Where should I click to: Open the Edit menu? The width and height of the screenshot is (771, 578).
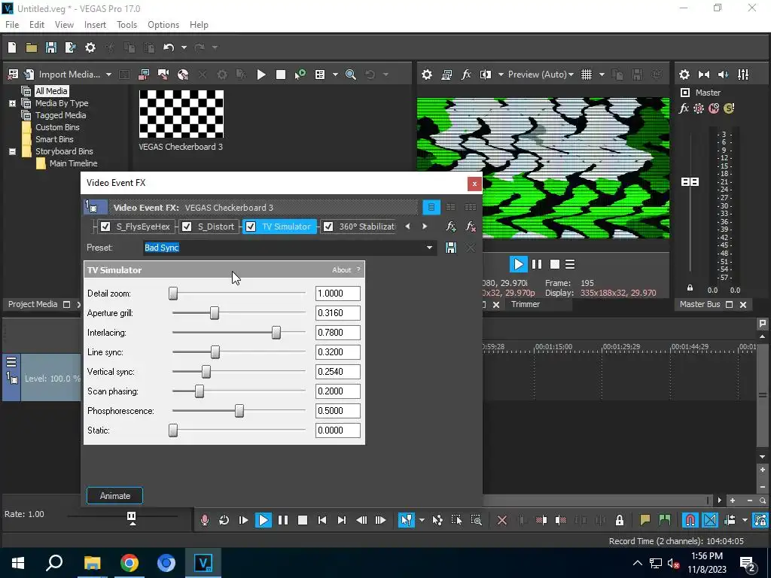[x=37, y=25]
